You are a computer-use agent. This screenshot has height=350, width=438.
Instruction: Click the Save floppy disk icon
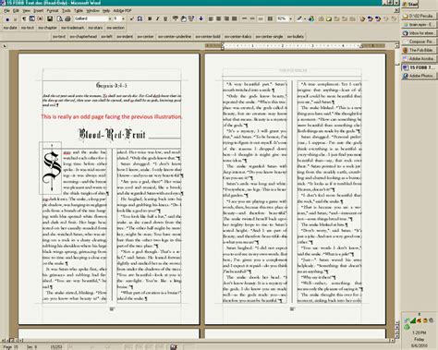pos(50,18)
